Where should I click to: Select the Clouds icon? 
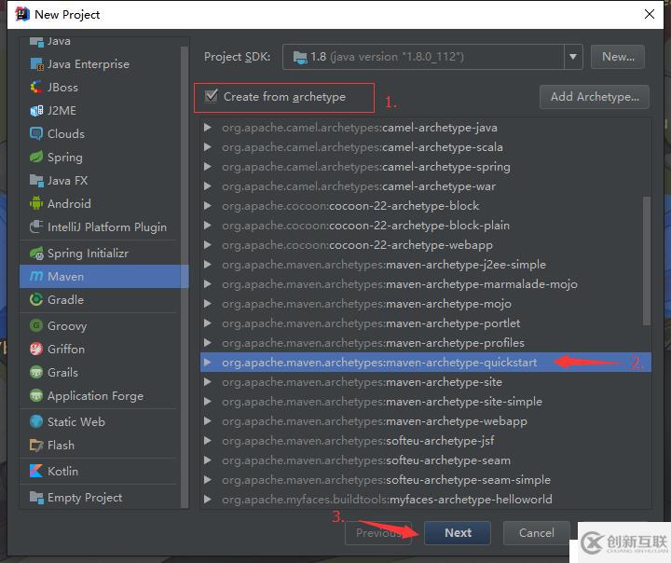pyautogui.click(x=36, y=133)
